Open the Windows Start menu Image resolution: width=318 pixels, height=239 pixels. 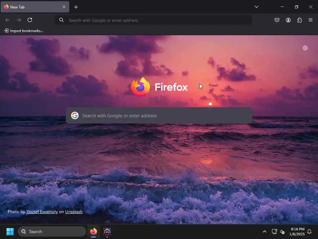(10, 232)
